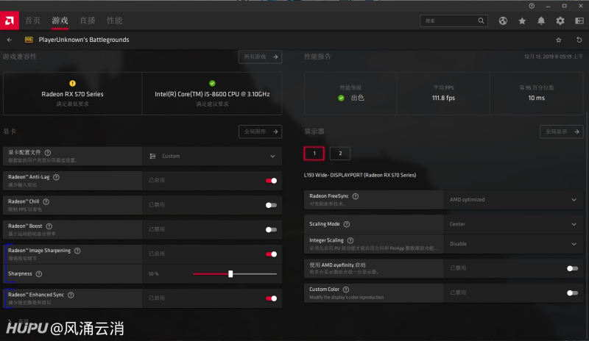Click the Radeon RX 570 warning icon
The width and height of the screenshot is (589, 341).
[72, 83]
